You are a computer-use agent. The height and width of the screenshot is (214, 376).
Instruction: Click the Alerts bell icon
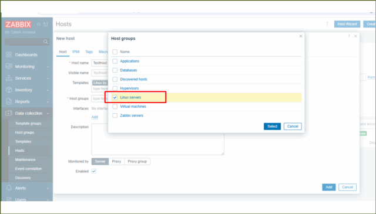tap(9, 188)
